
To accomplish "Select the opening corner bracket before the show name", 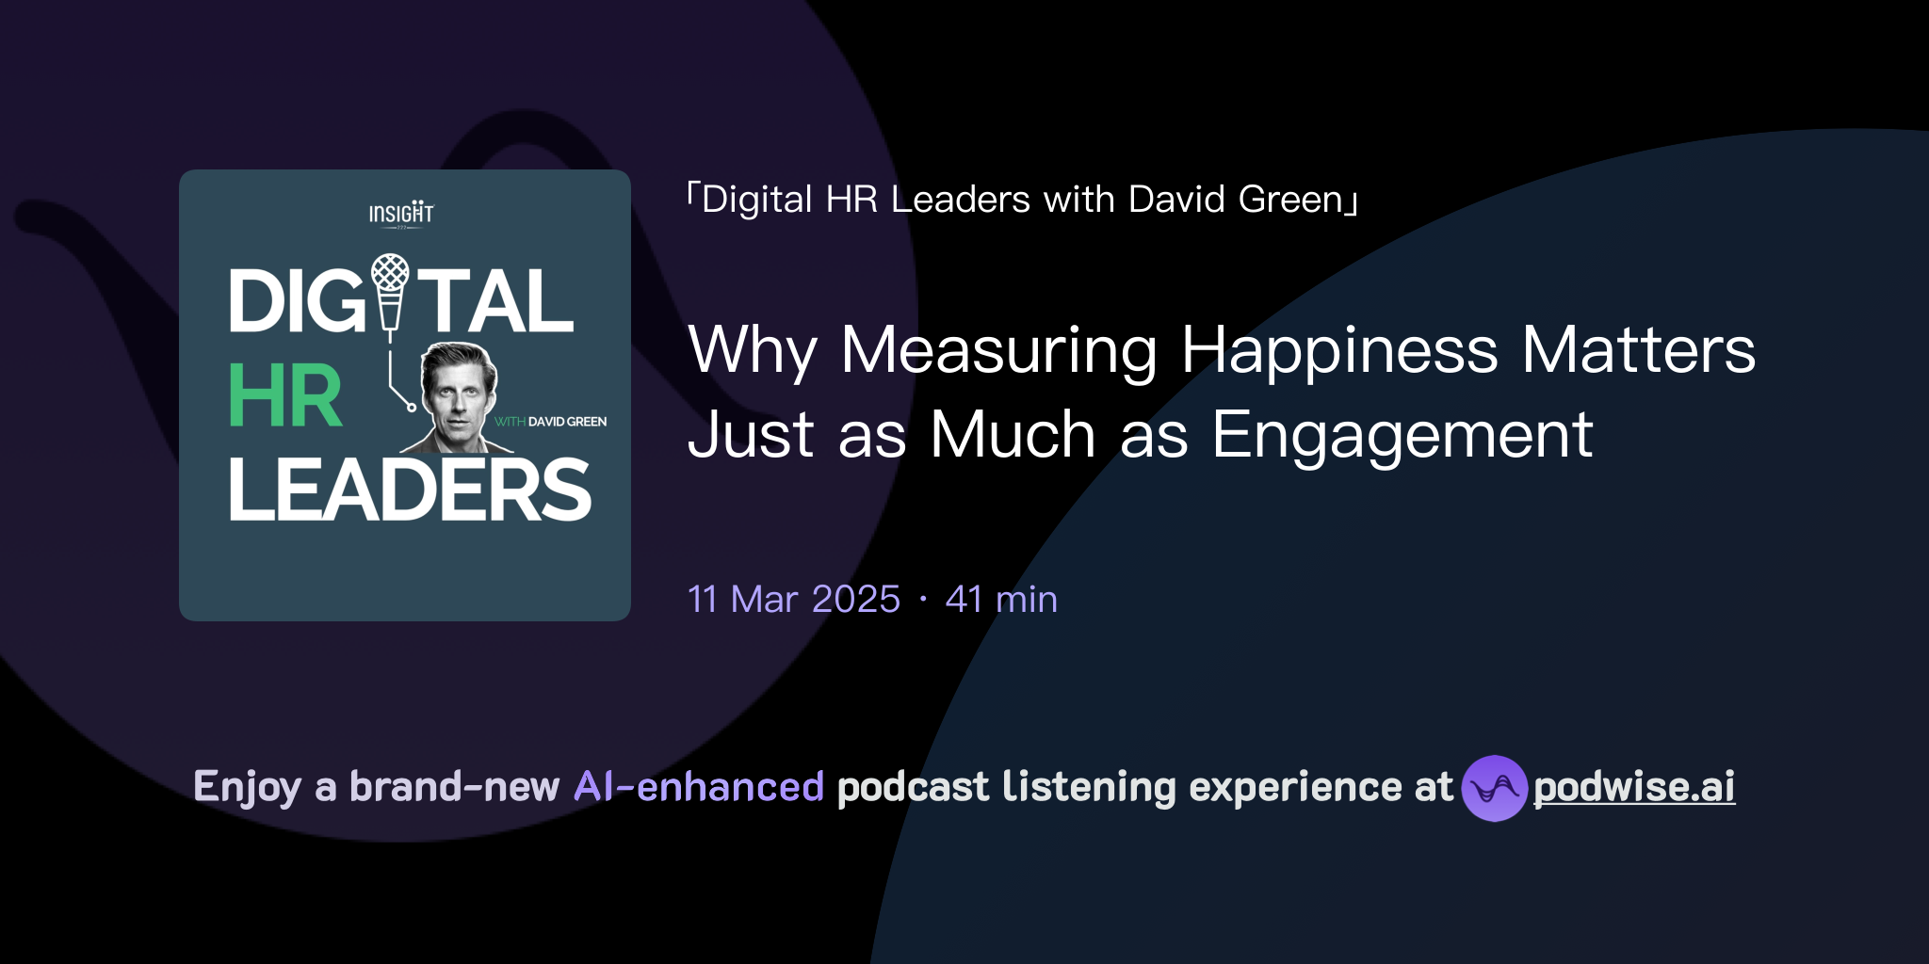I will (x=692, y=199).
